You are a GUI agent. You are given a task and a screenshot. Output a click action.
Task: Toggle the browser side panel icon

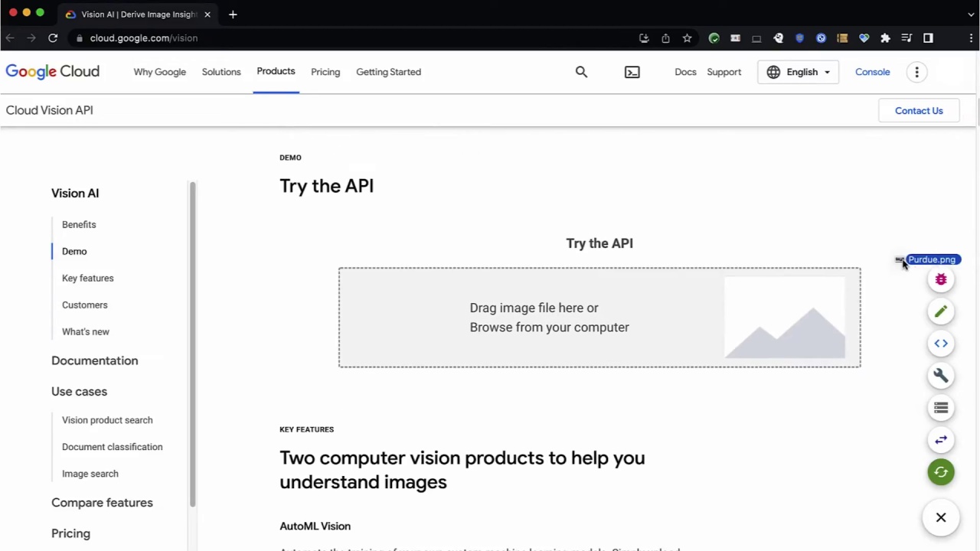(x=927, y=37)
